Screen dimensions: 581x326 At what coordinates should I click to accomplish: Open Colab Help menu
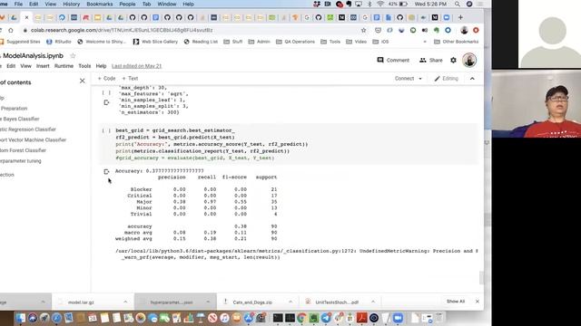[x=101, y=66]
